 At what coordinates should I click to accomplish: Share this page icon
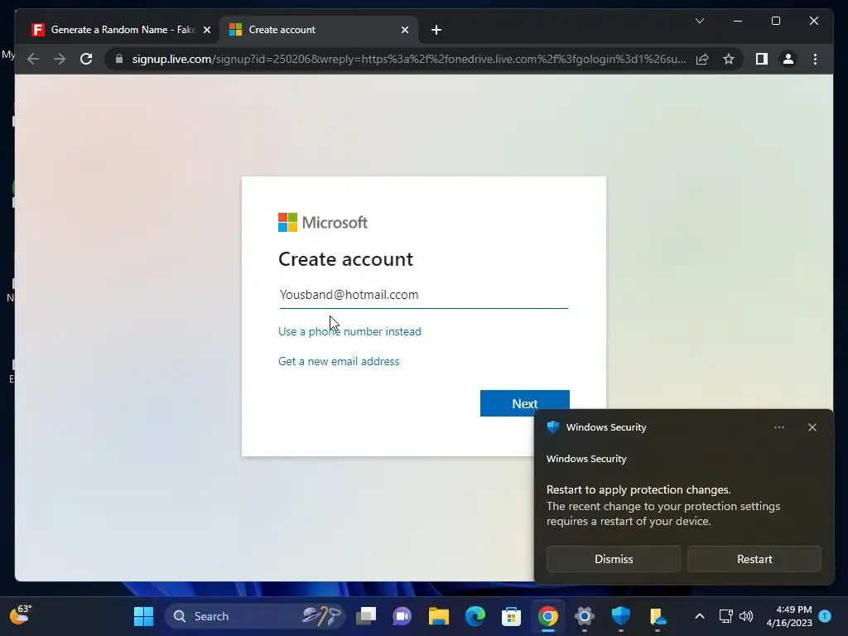702,59
